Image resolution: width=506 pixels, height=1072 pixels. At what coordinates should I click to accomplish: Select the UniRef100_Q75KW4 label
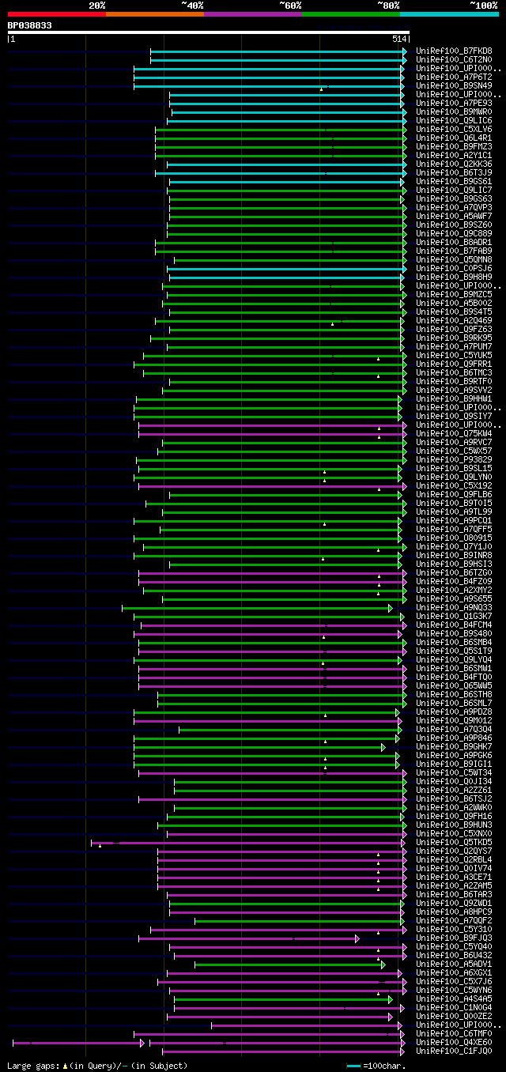[x=454, y=433]
